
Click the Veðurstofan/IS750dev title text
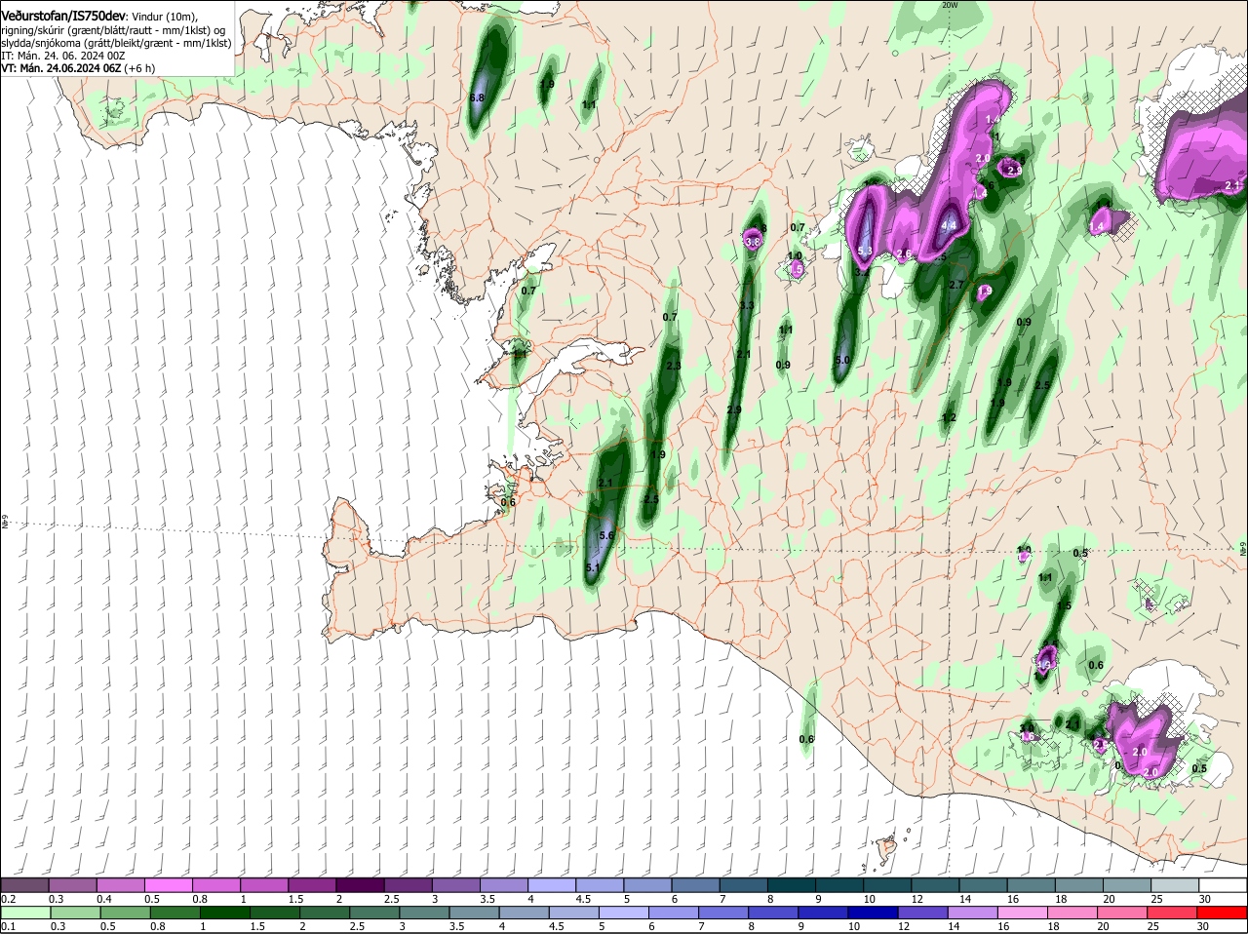pos(63,17)
